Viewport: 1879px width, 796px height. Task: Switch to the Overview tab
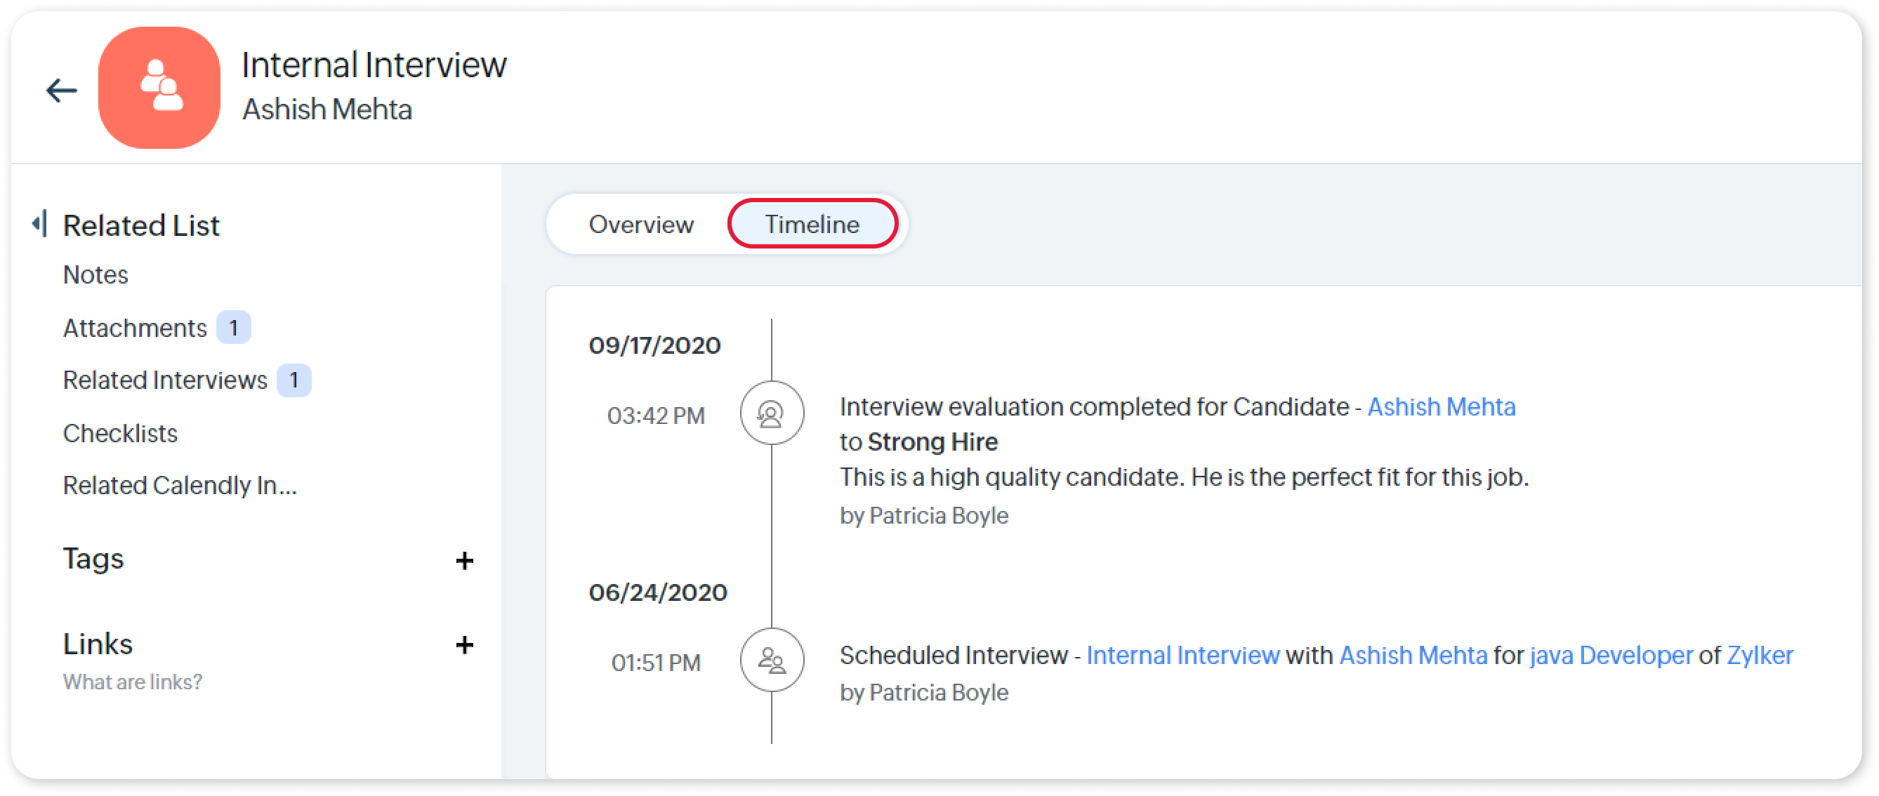click(x=640, y=225)
